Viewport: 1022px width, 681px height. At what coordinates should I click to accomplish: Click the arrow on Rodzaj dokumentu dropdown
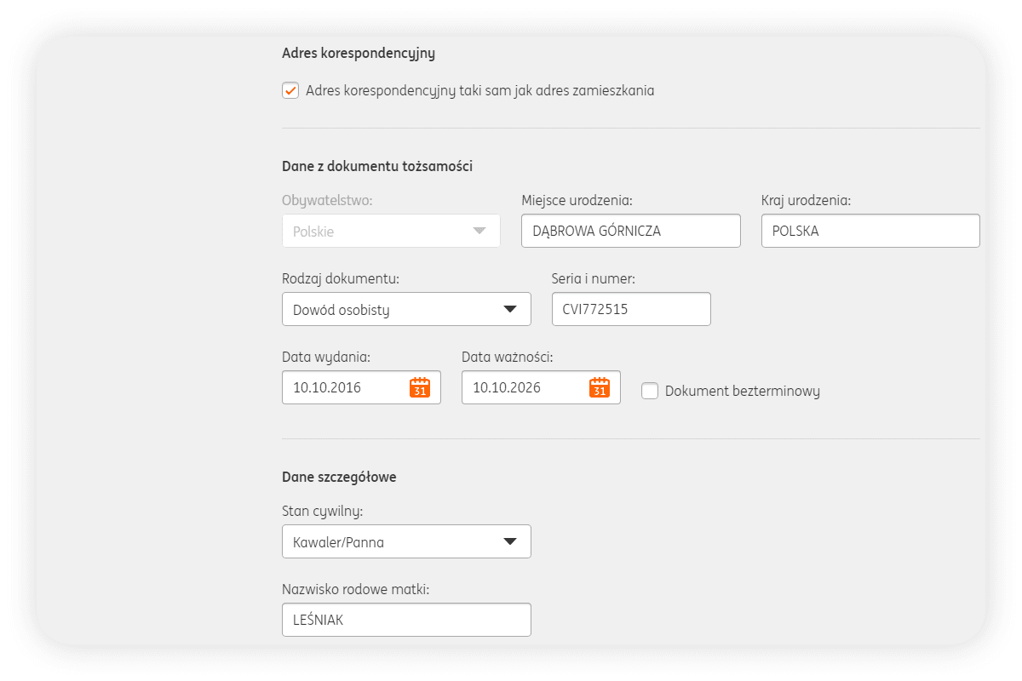[x=509, y=309]
